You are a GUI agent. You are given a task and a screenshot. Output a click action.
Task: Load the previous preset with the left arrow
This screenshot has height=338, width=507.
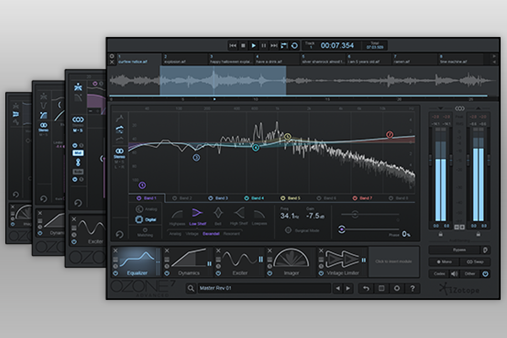coord(338,288)
